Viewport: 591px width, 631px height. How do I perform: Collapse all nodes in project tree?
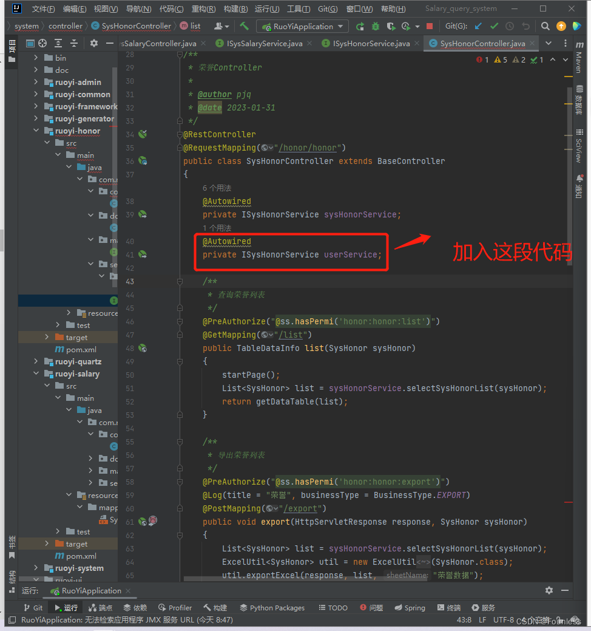[74, 43]
